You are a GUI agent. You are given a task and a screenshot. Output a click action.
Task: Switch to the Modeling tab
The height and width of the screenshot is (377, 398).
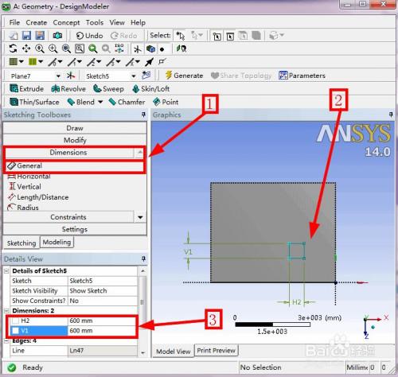point(57,242)
